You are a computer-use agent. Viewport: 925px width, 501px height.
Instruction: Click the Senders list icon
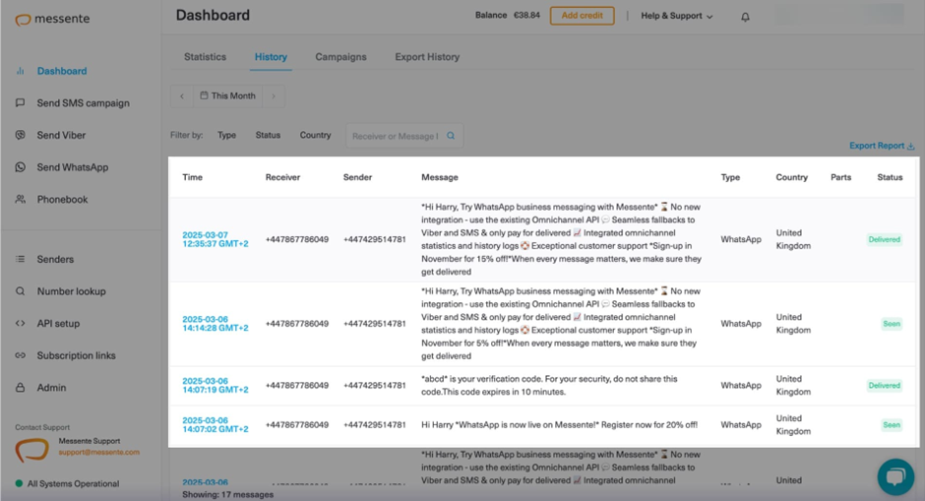[x=20, y=259]
